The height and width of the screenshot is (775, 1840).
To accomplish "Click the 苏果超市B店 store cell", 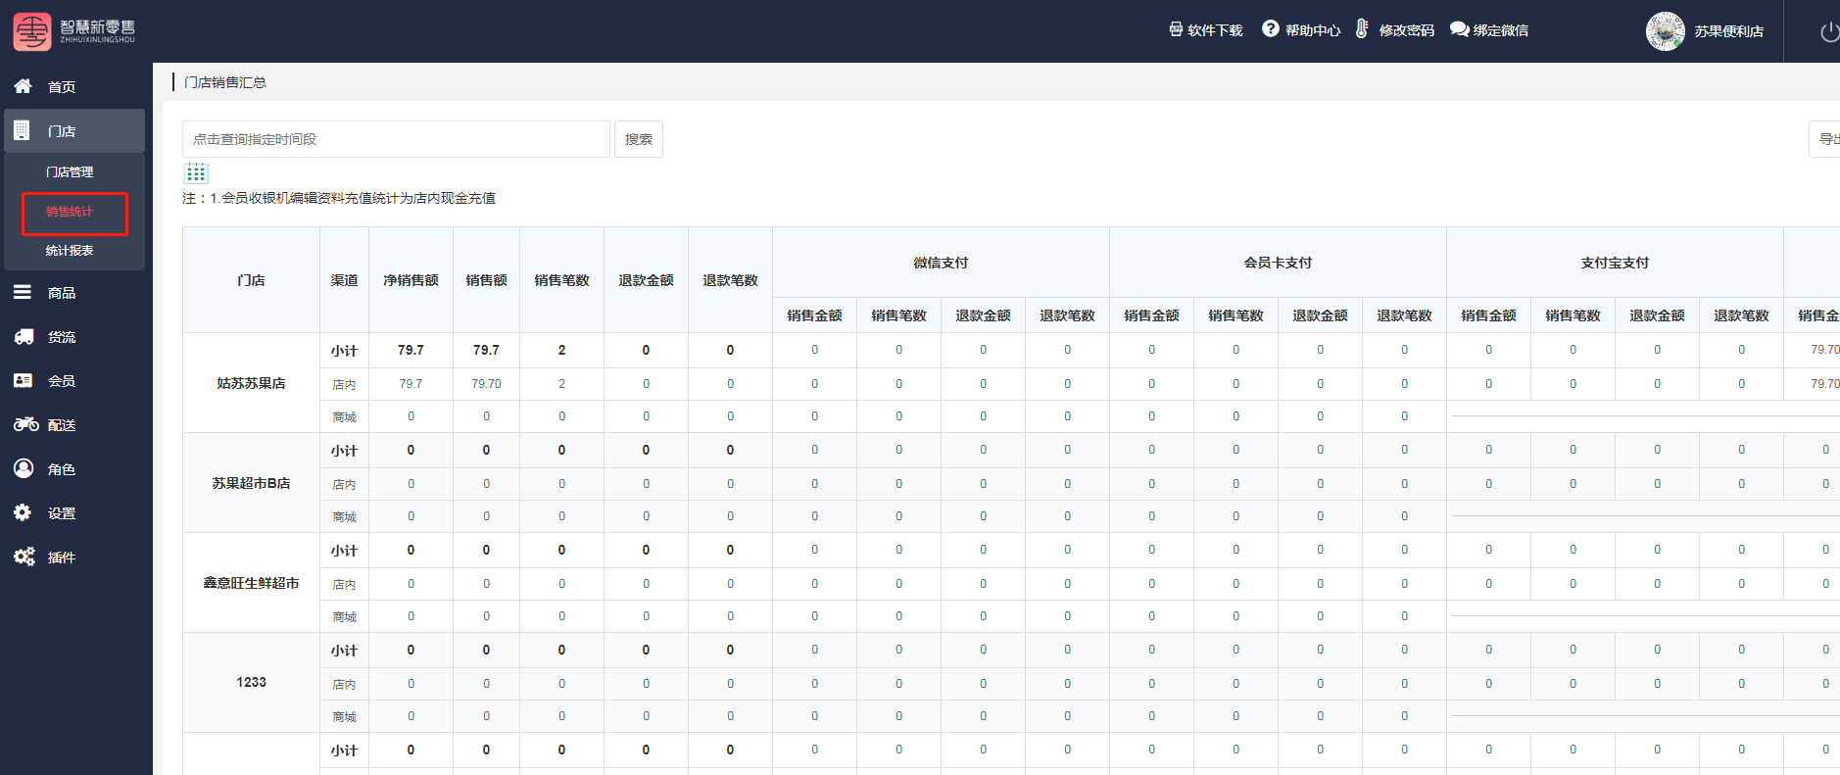I will point(251,483).
